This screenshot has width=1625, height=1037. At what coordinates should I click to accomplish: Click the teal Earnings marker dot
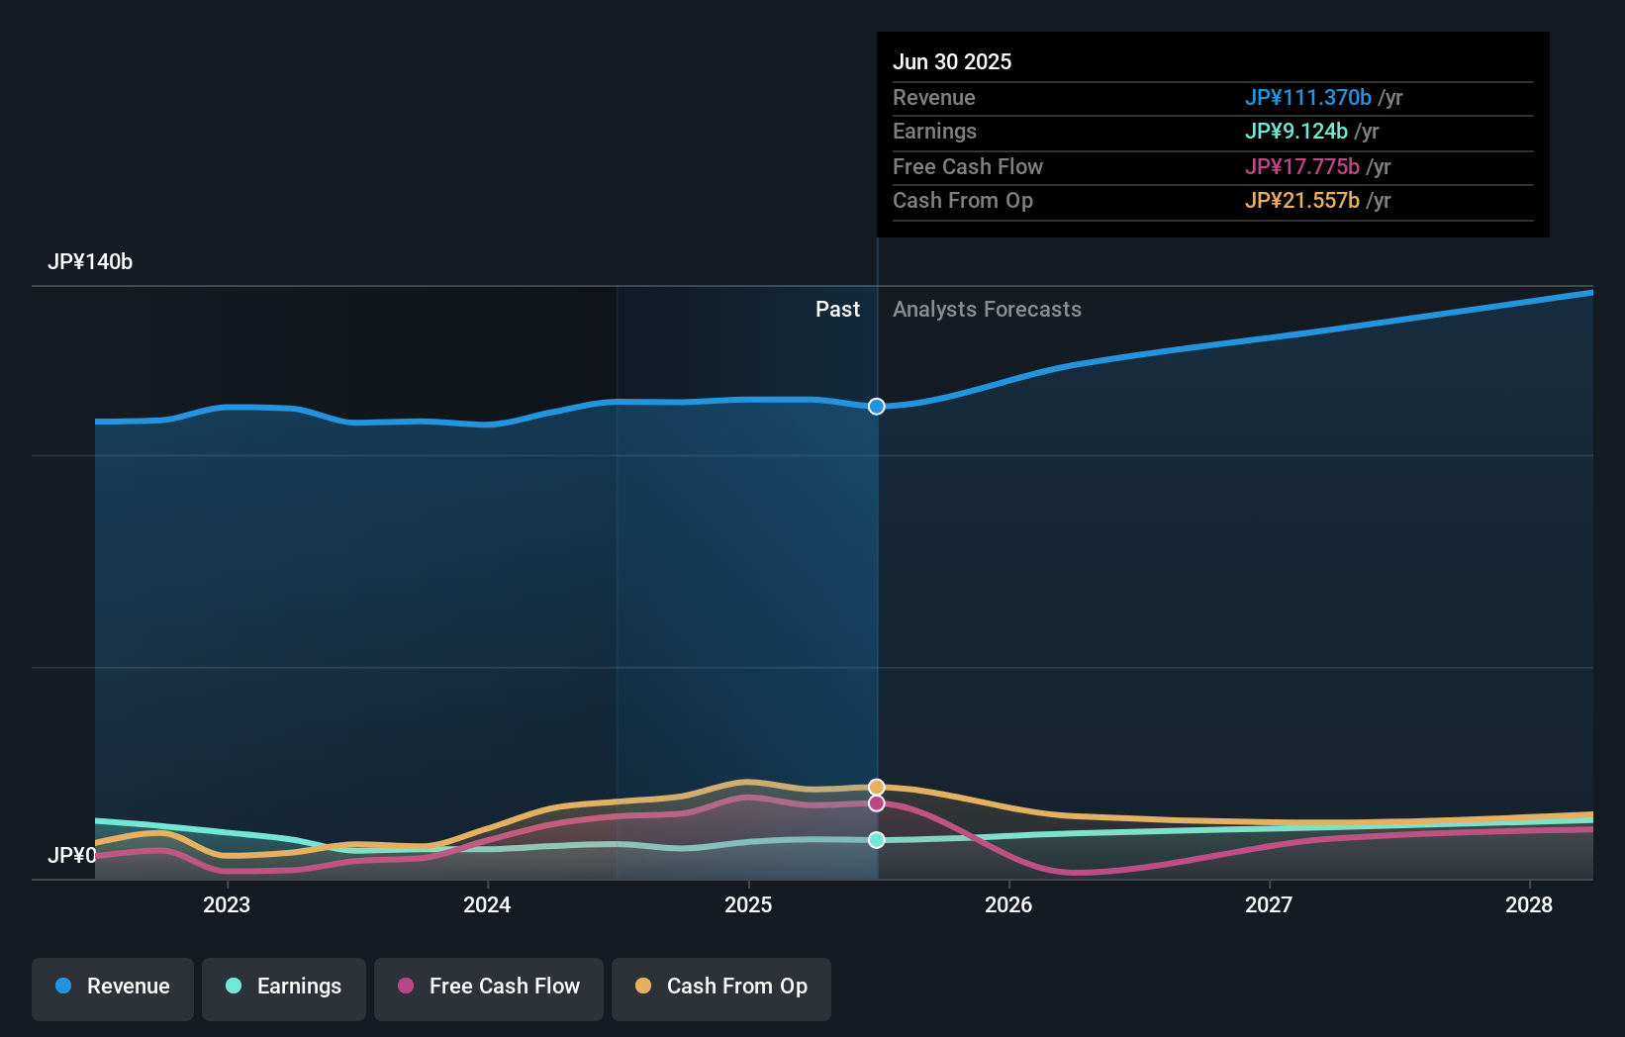876,839
